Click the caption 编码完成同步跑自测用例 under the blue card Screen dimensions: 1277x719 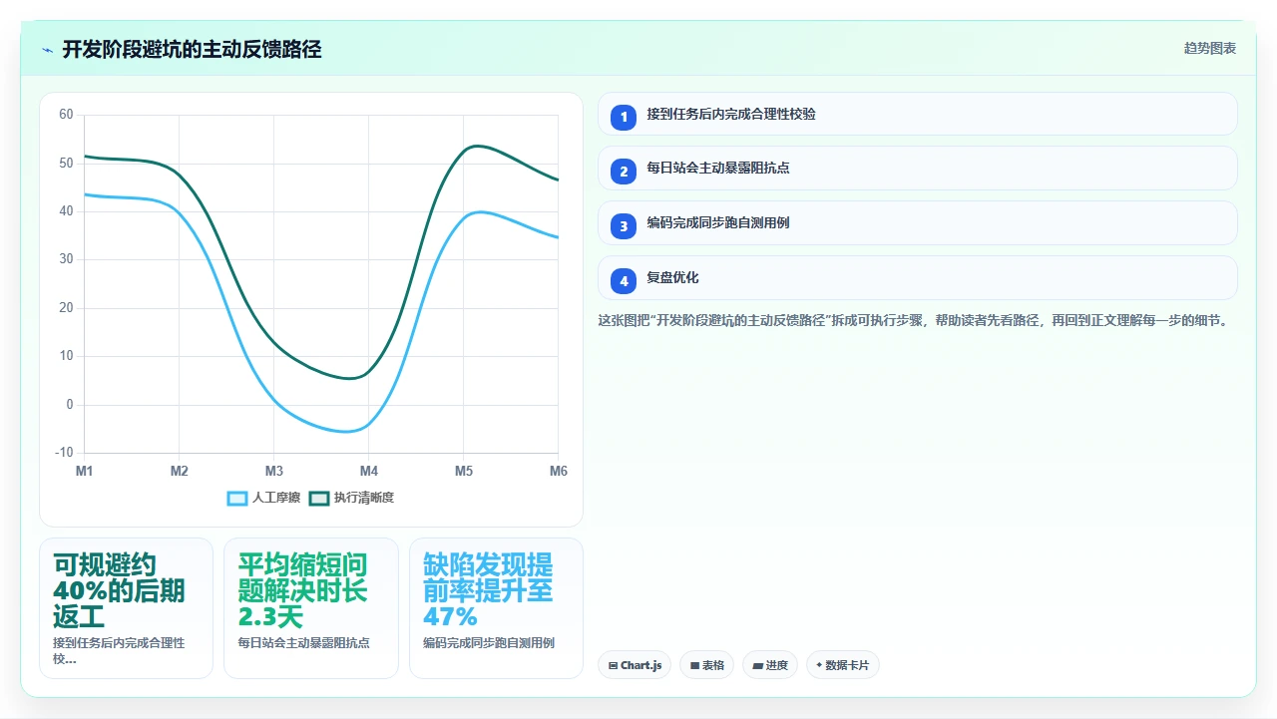coord(489,643)
